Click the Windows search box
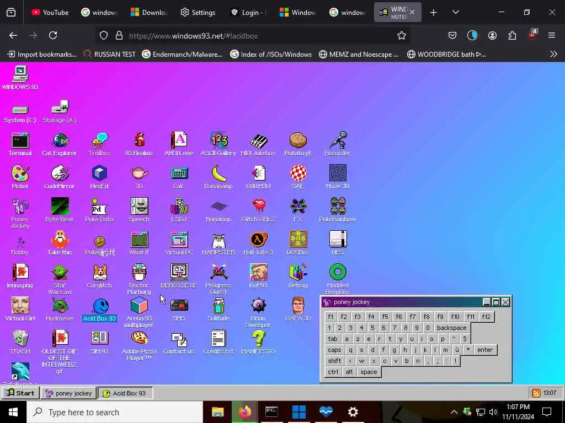565x423 pixels. [x=115, y=412]
